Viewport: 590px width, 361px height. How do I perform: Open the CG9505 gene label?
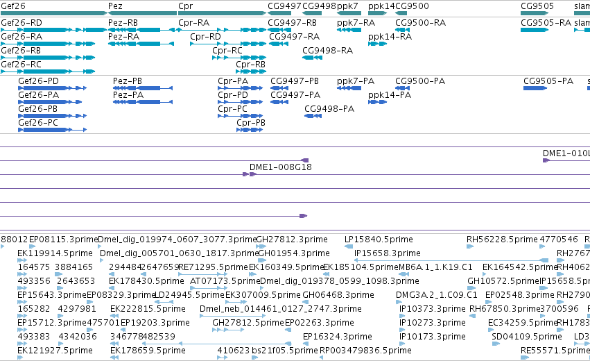[x=537, y=6]
